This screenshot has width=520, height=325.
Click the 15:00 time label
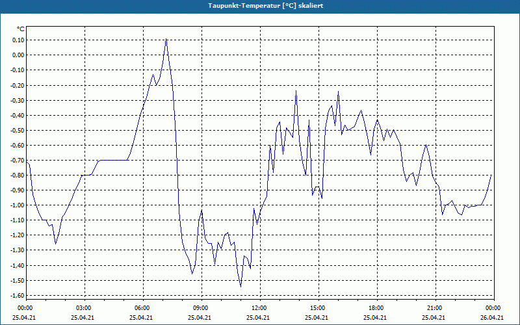click(318, 308)
